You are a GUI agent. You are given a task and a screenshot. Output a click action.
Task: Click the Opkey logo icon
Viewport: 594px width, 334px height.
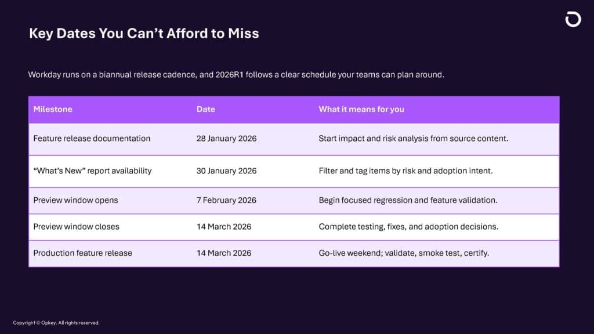click(x=573, y=20)
